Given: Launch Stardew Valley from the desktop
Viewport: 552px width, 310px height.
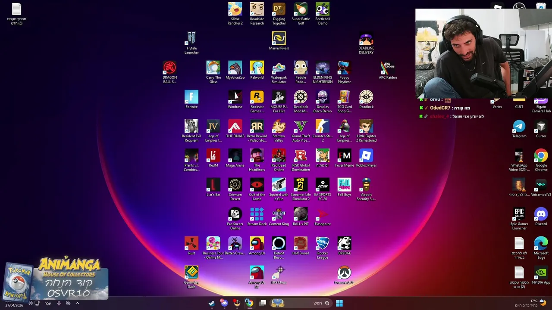Looking at the screenshot, I should pos(279,131).
